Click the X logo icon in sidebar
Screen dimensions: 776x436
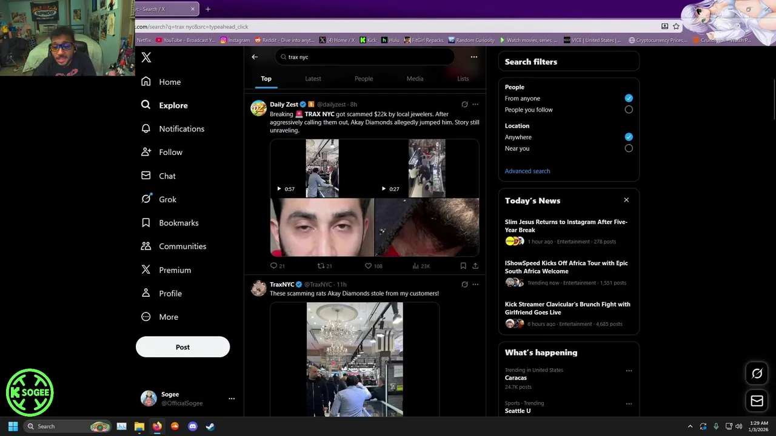pyautogui.click(x=146, y=58)
